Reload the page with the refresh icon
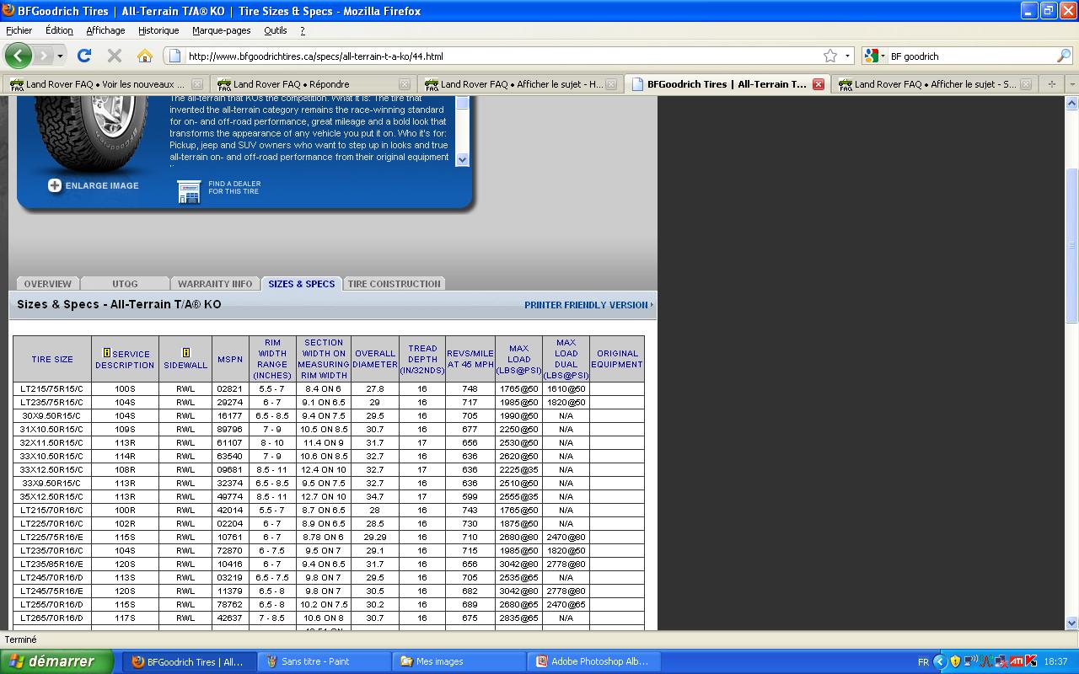The height and width of the screenshot is (674, 1079). [x=84, y=56]
